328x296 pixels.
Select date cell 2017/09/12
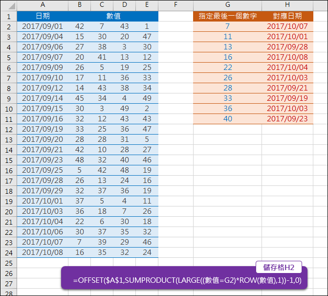pyautogui.click(x=43, y=88)
